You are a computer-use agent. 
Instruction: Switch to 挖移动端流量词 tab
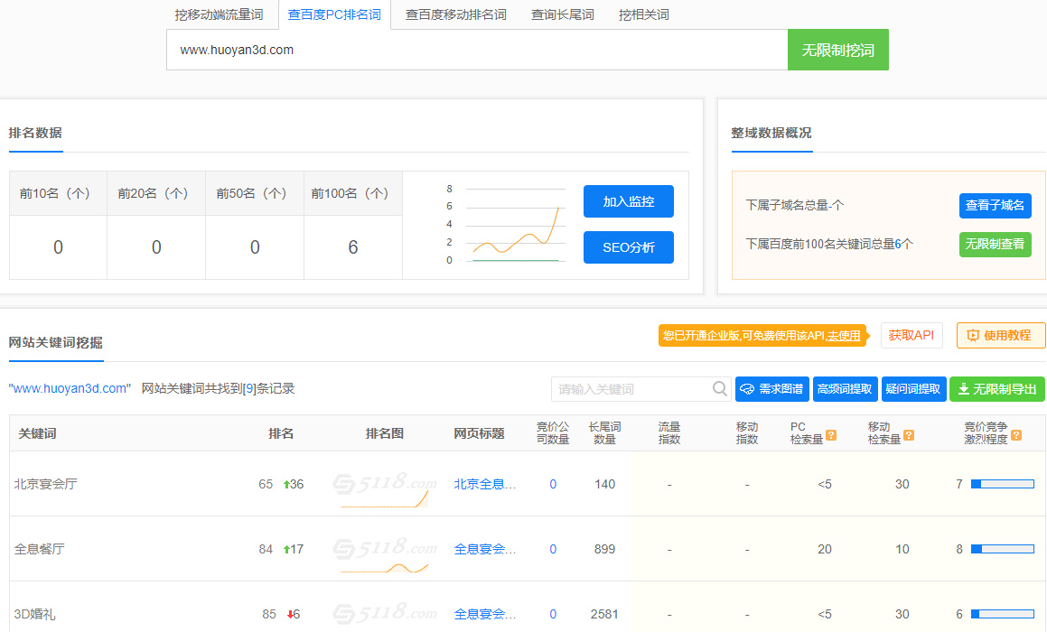(x=219, y=14)
